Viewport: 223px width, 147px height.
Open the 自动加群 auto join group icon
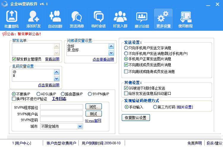(55, 19)
